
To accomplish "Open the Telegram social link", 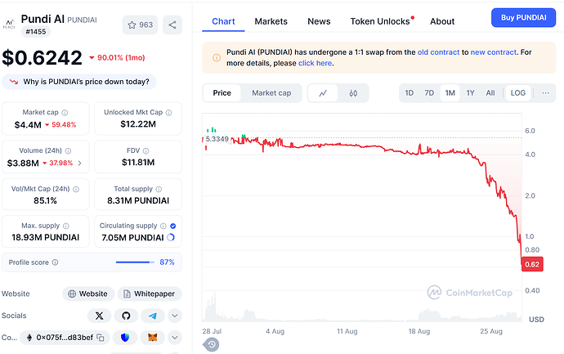I will (153, 316).
